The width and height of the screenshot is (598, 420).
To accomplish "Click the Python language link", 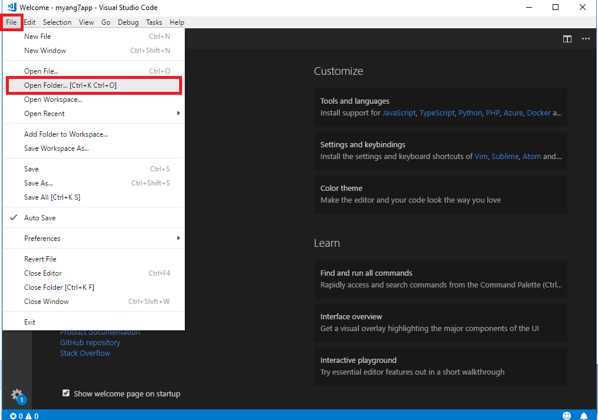I will tap(470, 113).
